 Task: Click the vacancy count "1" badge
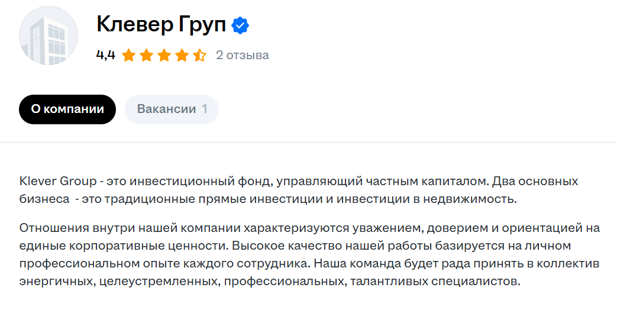click(204, 109)
